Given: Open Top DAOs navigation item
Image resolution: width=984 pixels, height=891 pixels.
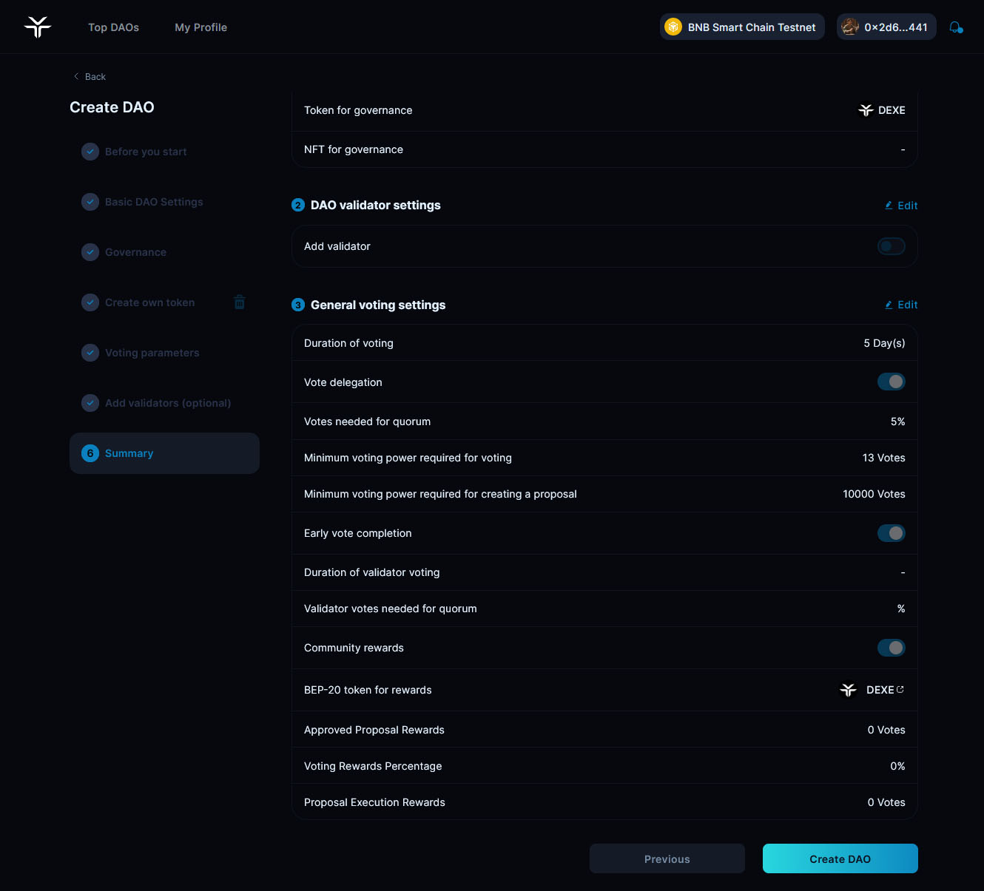Looking at the screenshot, I should [x=114, y=27].
